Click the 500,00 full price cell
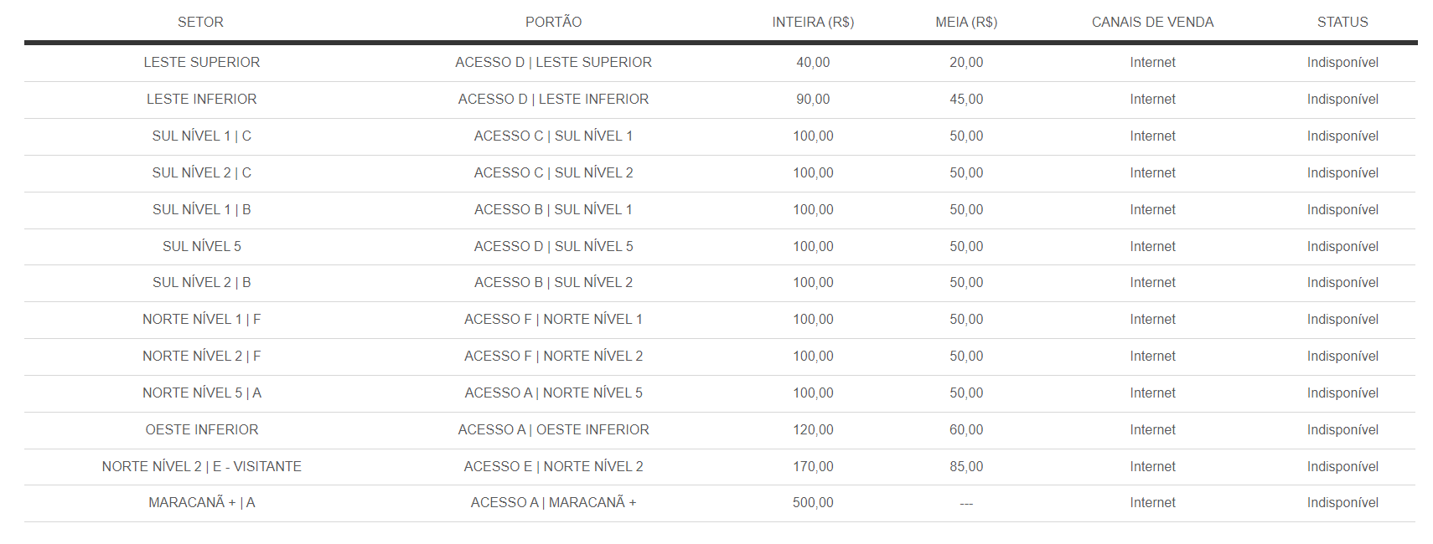Screen dimensions: 1433x544 pos(813,502)
